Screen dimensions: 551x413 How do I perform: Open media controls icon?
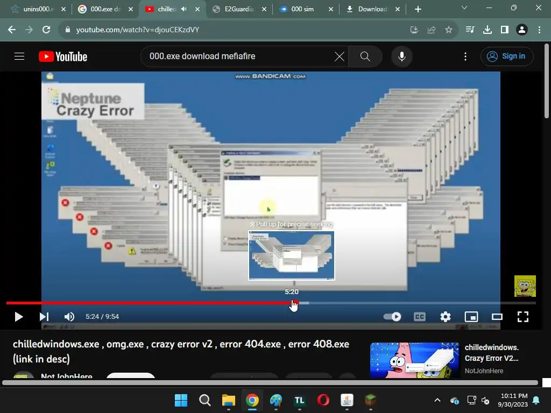tap(470, 30)
